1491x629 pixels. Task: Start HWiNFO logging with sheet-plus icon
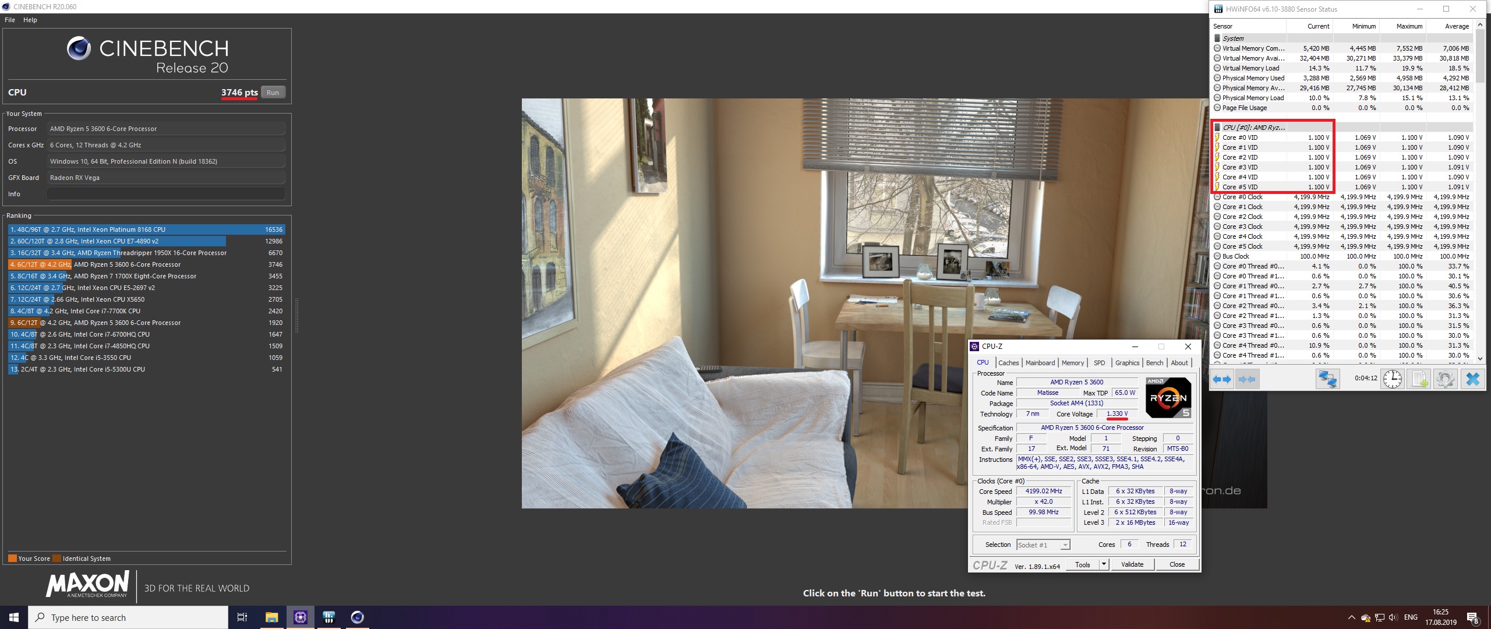(1419, 379)
